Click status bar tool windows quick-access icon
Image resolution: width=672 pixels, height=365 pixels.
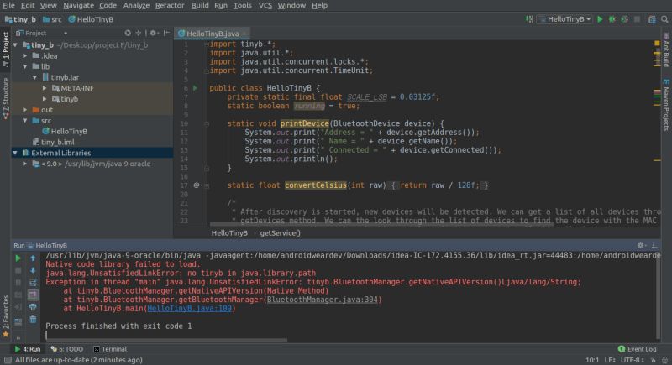8,360
